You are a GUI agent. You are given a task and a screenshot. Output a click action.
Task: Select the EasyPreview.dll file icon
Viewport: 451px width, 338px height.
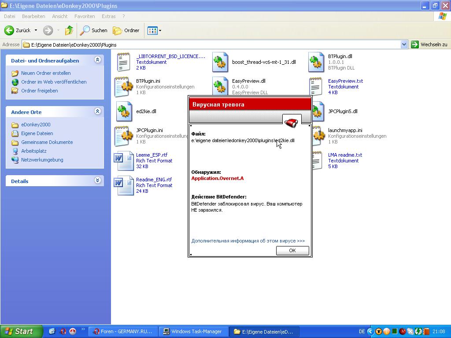pos(220,86)
